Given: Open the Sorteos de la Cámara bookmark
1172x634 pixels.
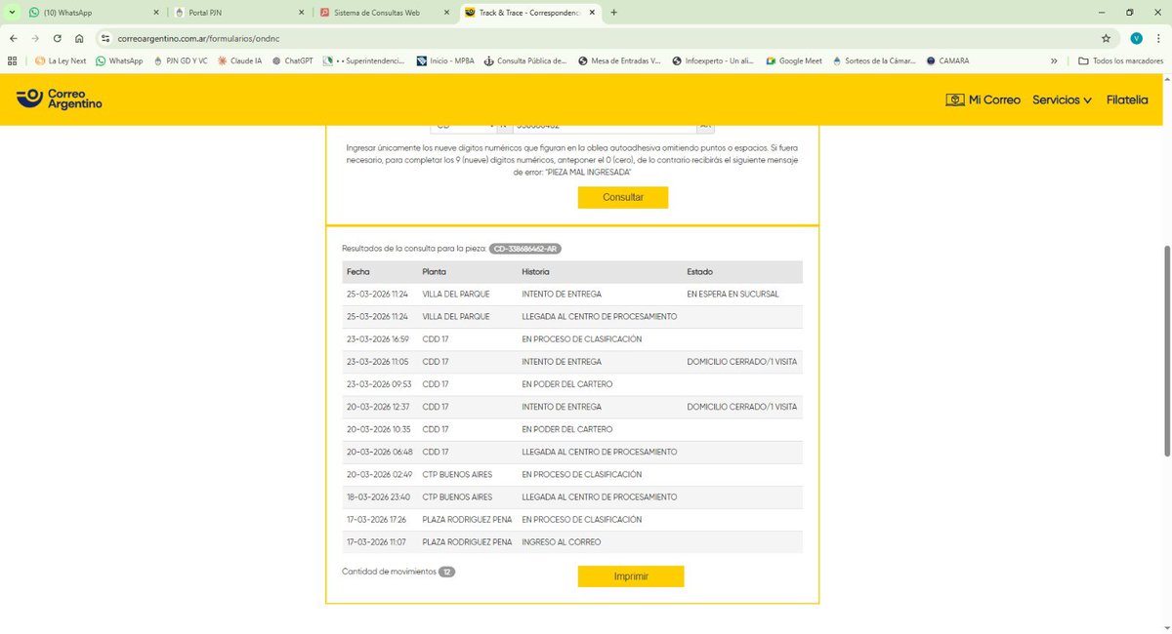Looking at the screenshot, I should (x=875, y=60).
